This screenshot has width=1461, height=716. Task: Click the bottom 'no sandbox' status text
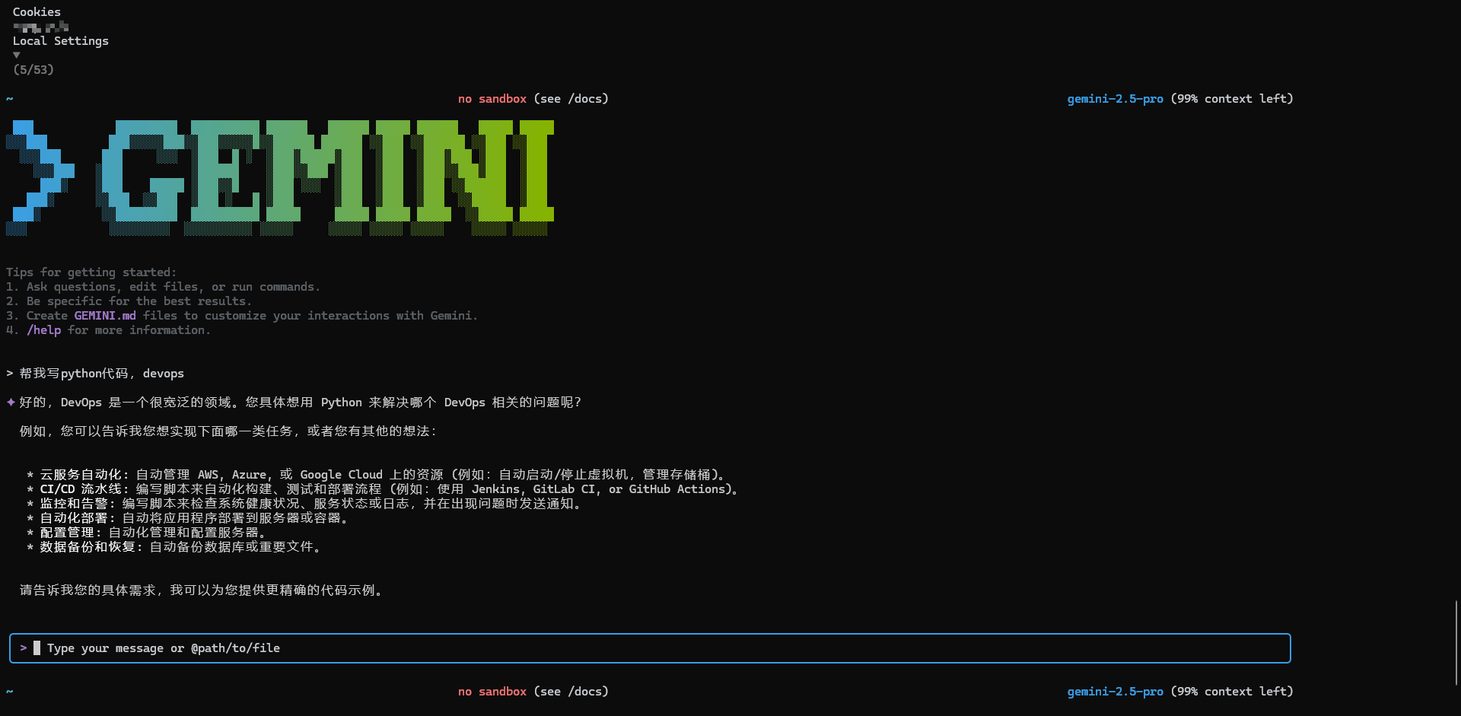492,692
